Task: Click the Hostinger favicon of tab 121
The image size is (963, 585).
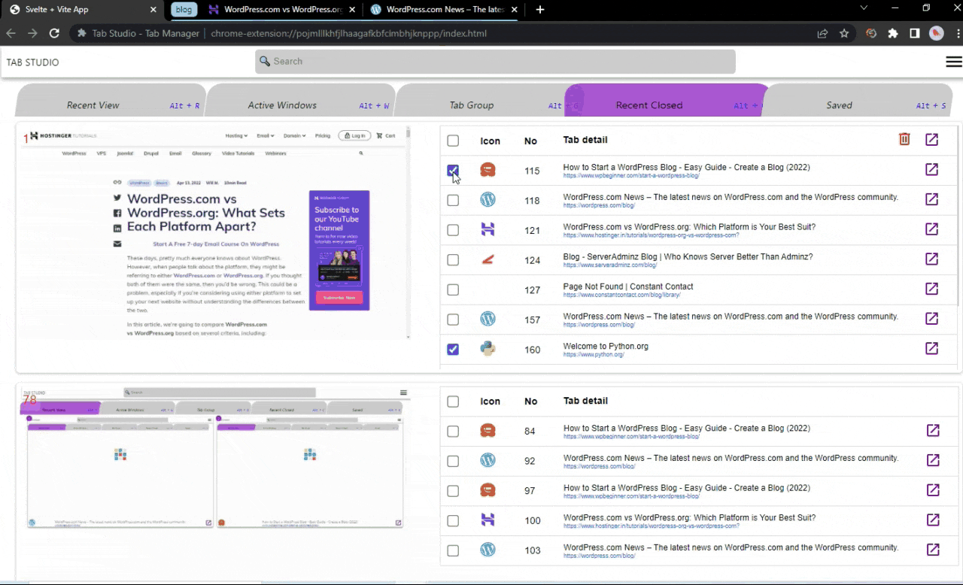Action: [488, 229]
